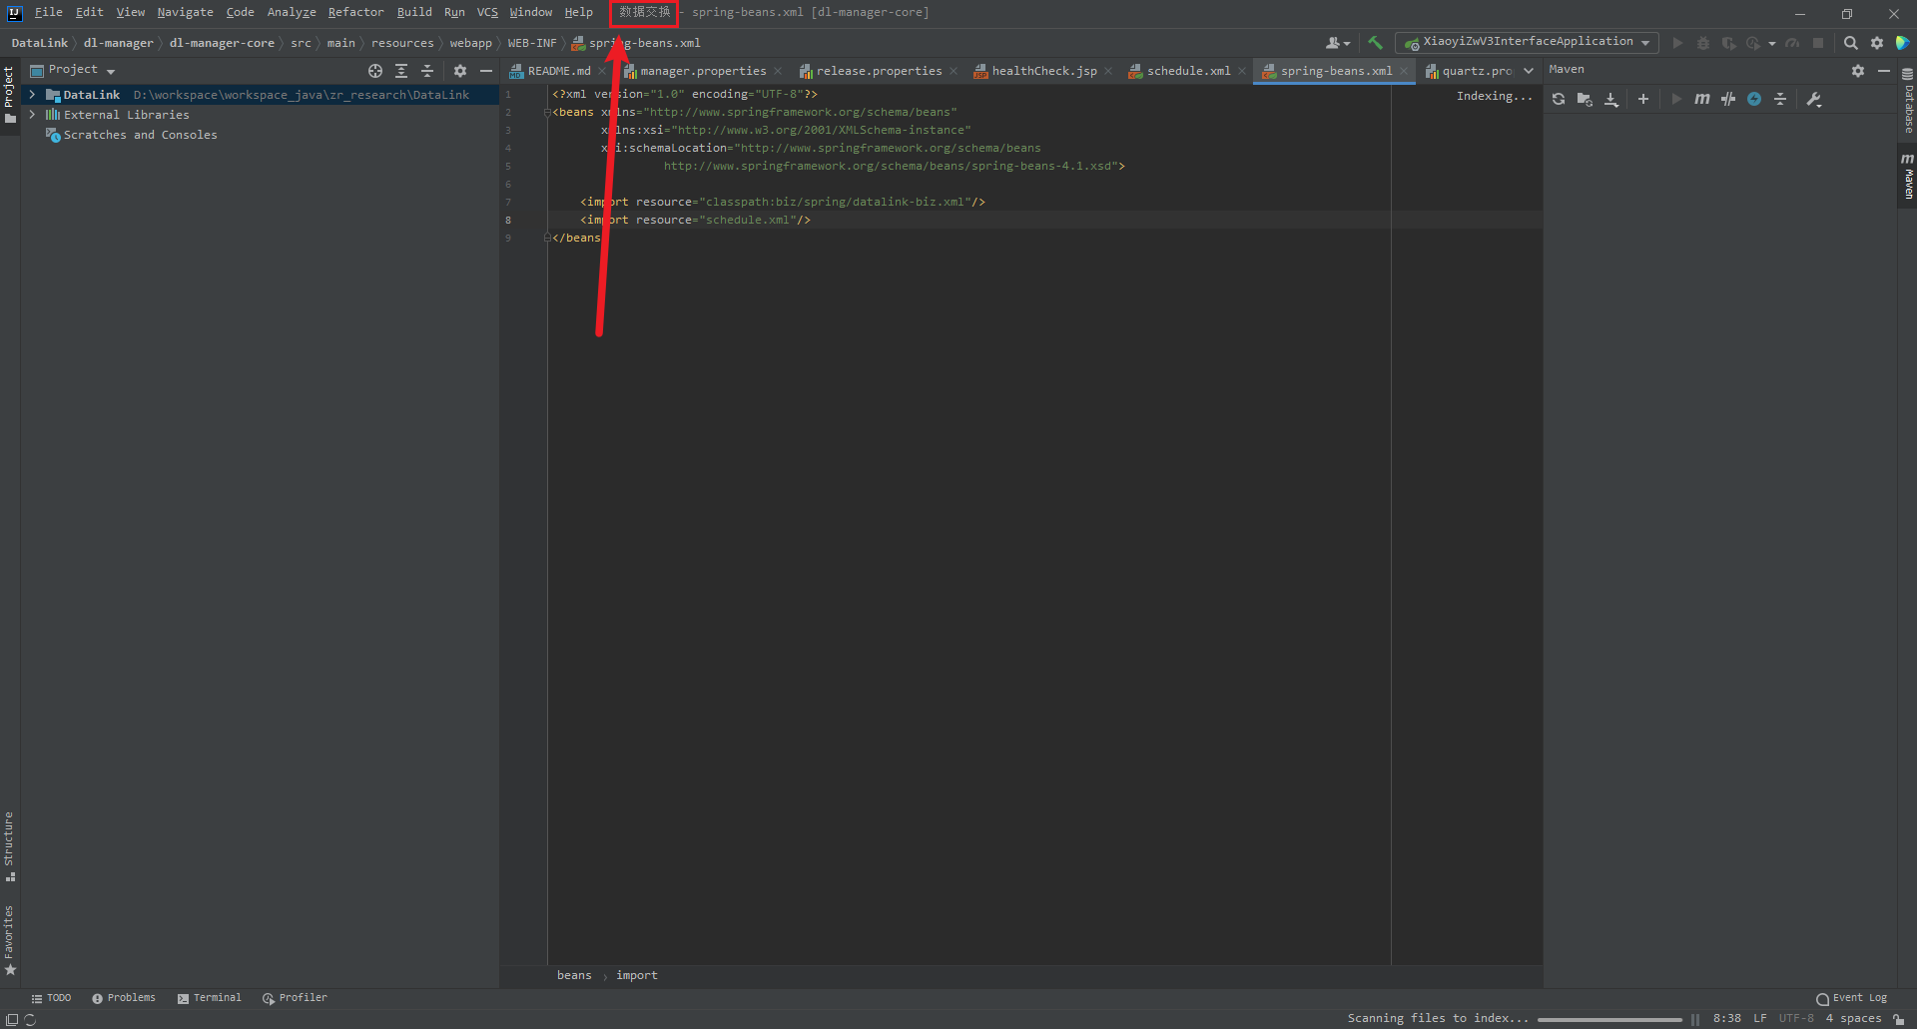This screenshot has height=1029, width=1917.
Task: Open the Navigate menu
Action: [185, 12]
